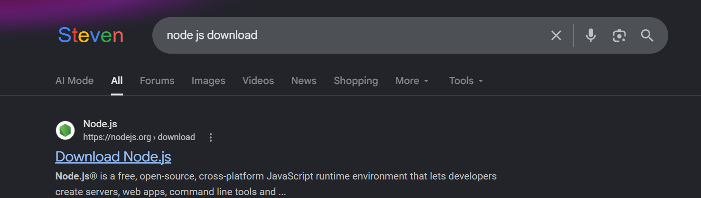The height and width of the screenshot is (198, 701).
Task: Go to homepage via the Steven logo
Action: point(91,36)
